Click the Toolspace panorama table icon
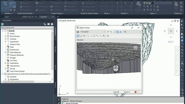The image size is (185, 104). pos(49,24)
